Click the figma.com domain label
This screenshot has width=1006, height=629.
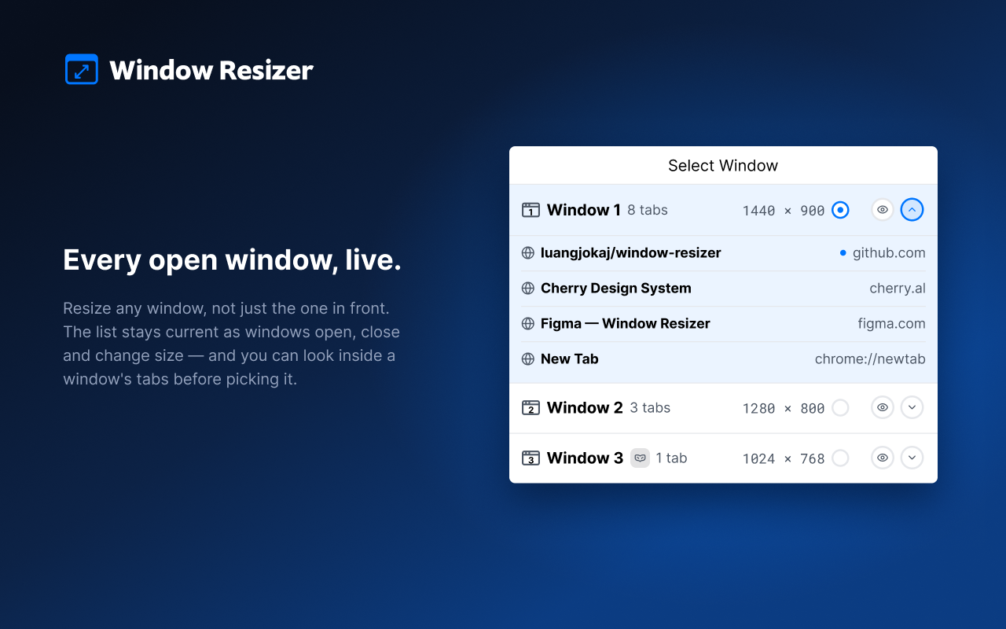[x=892, y=324]
